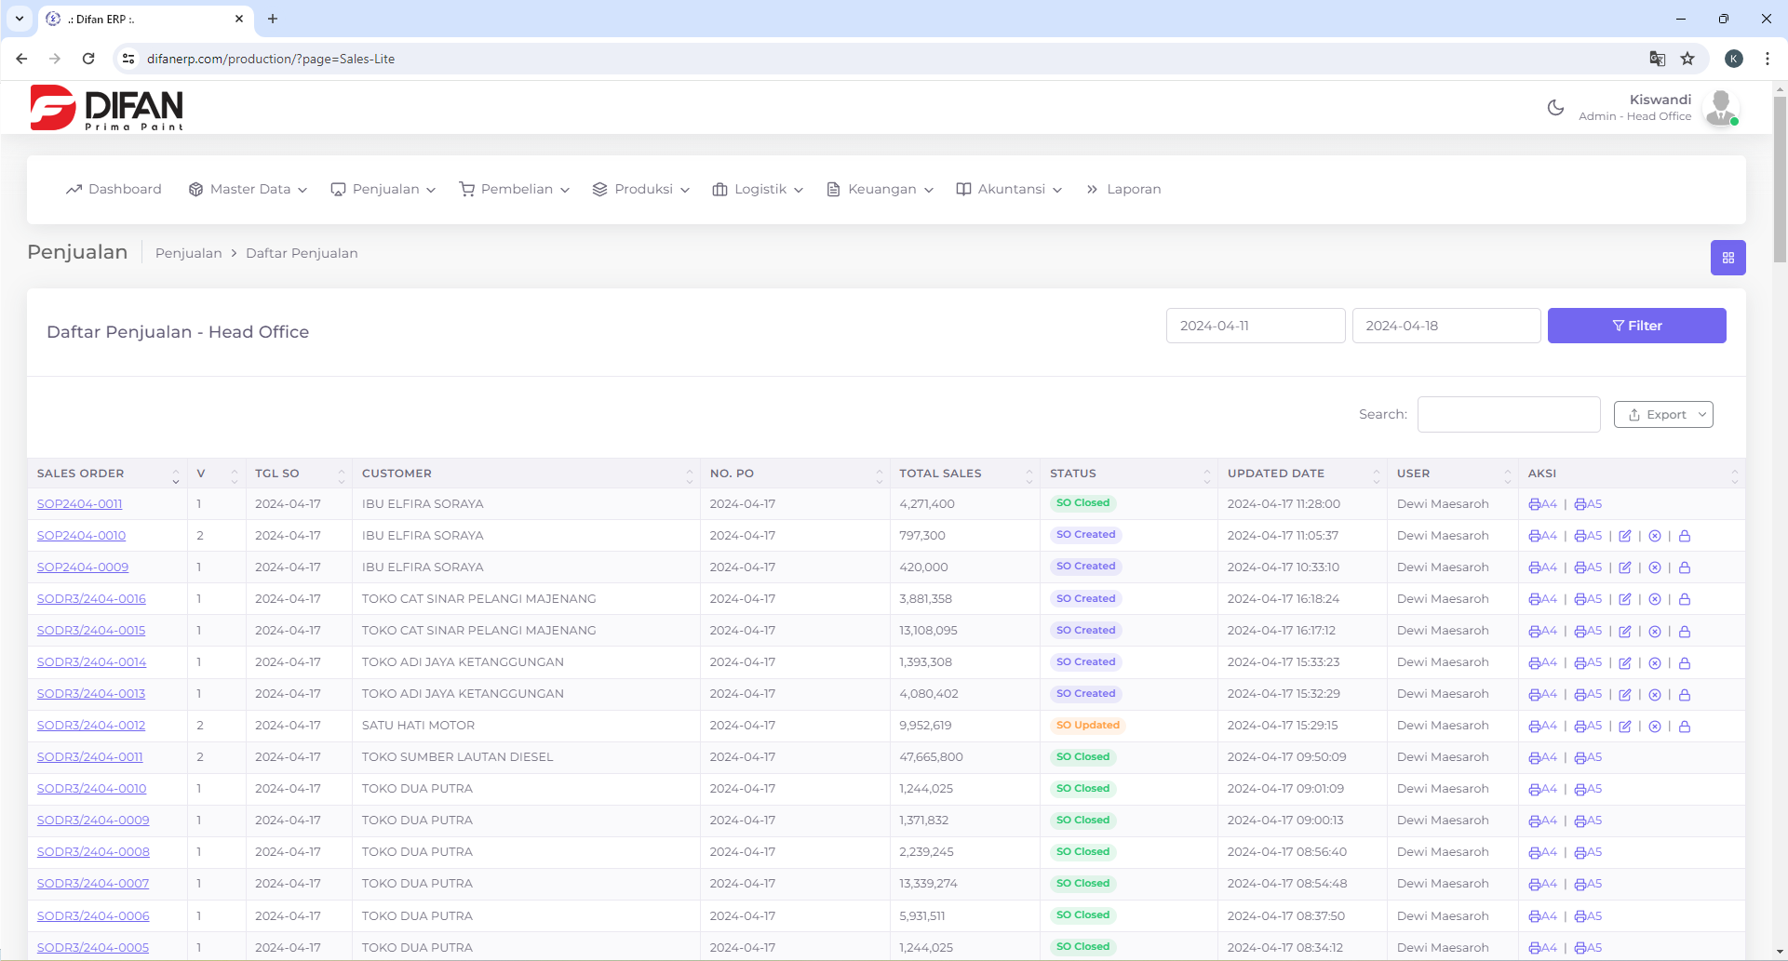The width and height of the screenshot is (1788, 961).
Task: Print A5 for SODR3/2404-0016
Action: tap(1588, 599)
